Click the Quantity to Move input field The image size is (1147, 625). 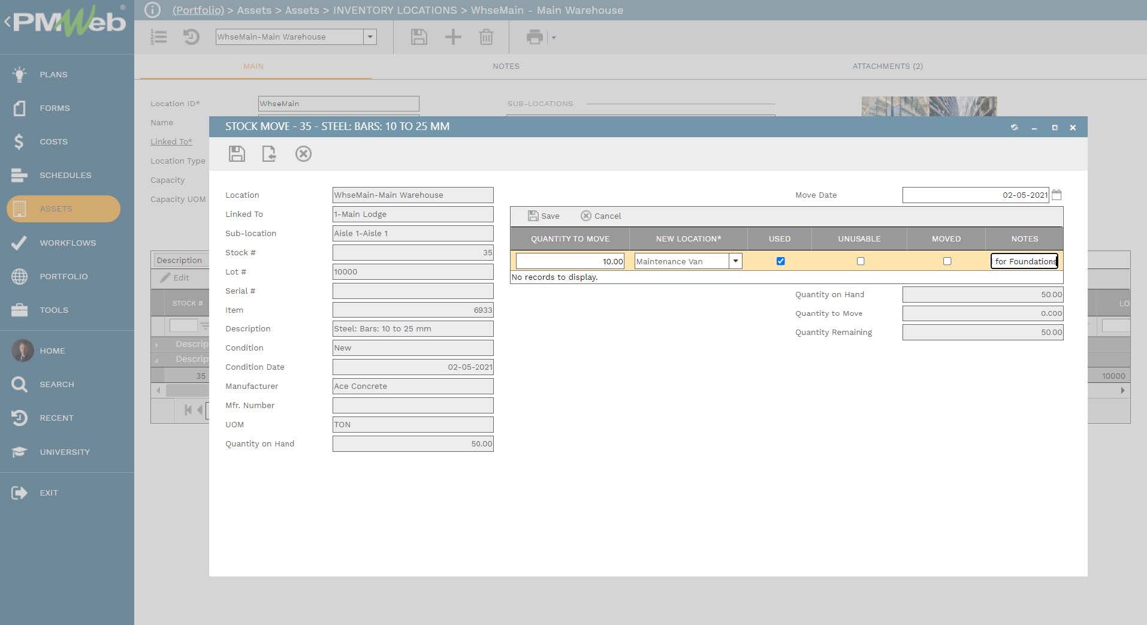click(x=569, y=261)
